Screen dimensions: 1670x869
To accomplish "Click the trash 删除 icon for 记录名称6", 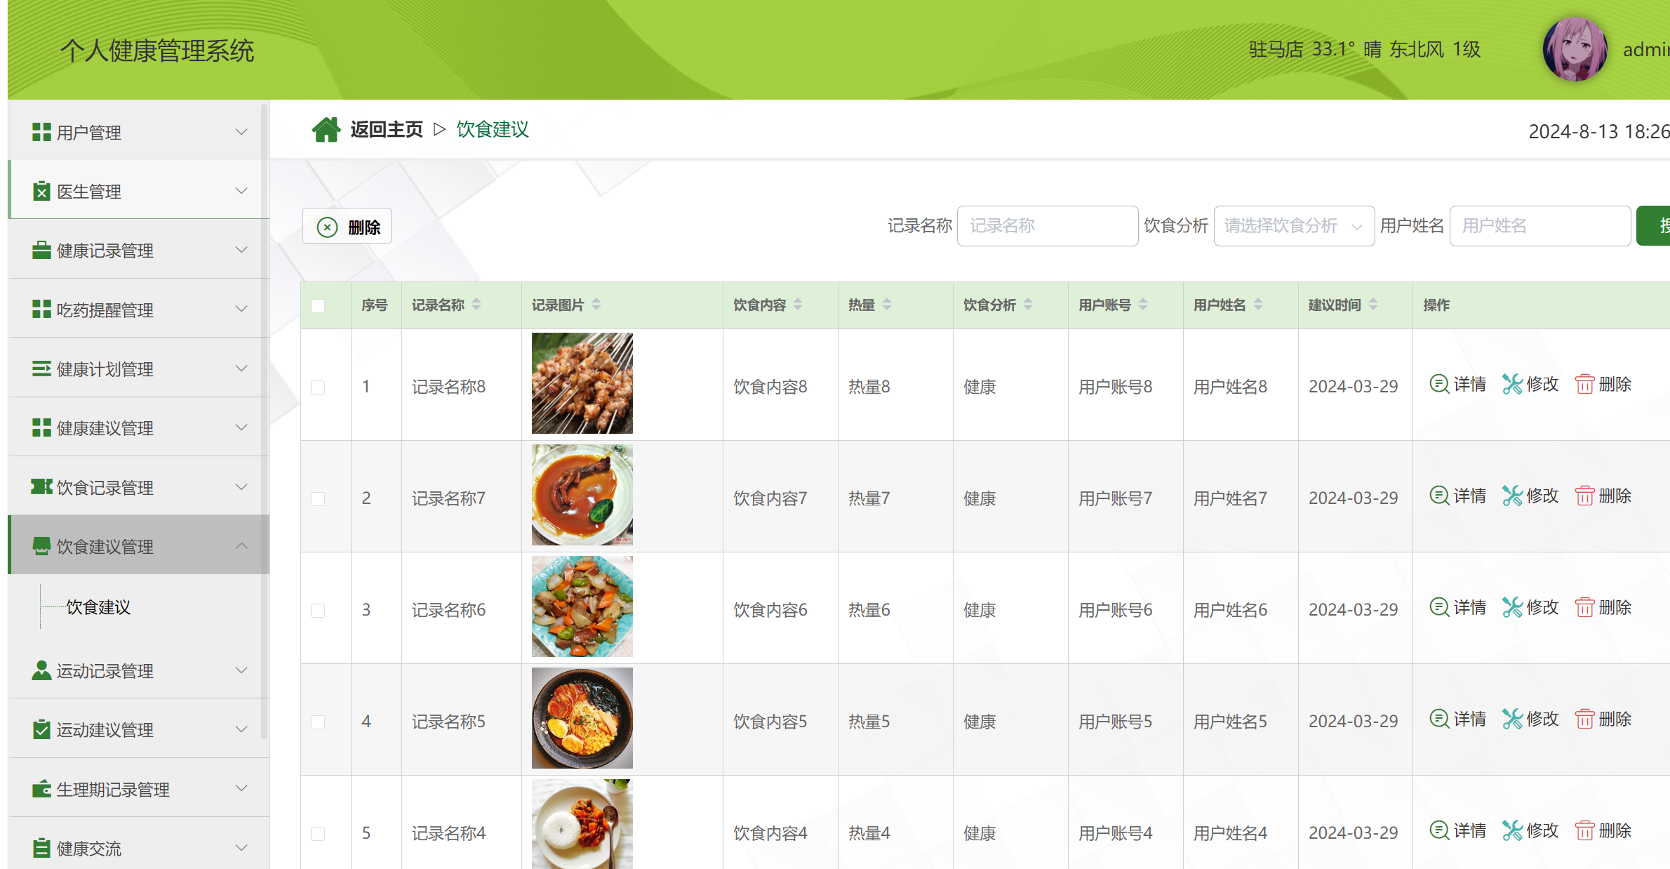I will pos(1585,606).
